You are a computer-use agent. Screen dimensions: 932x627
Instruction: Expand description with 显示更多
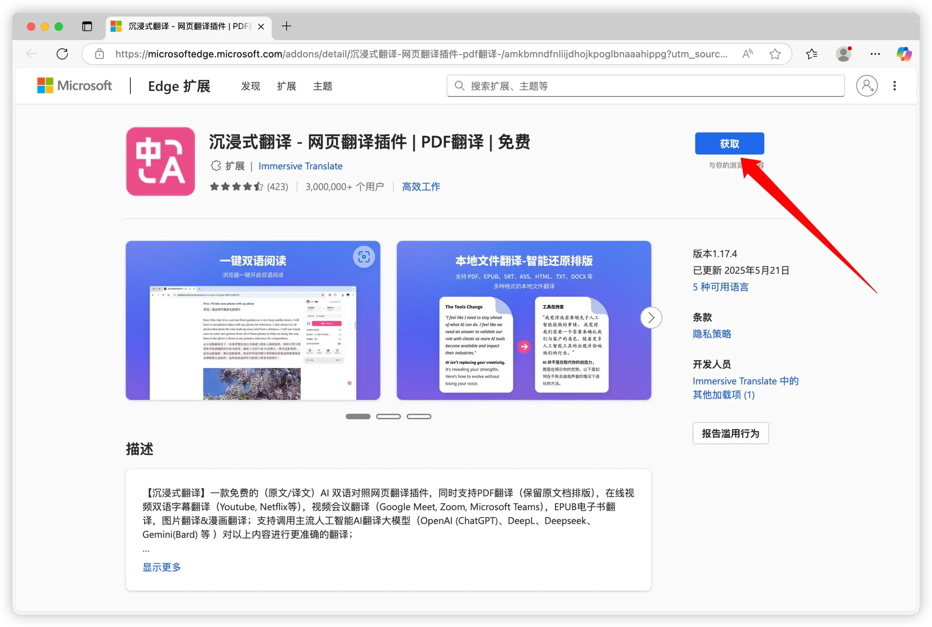pos(162,567)
